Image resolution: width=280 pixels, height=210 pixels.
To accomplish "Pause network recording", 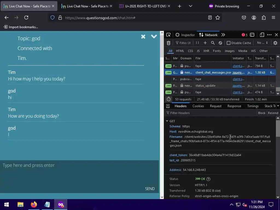I will tap(197, 43).
